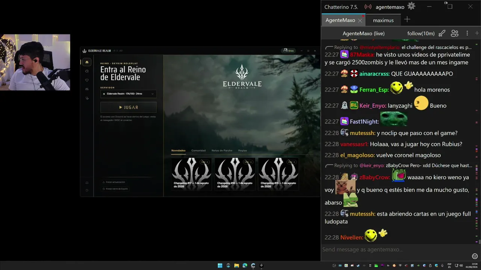Switch to the maximus chat tab
481x270 pixels.
pyautogui.click(x=383, y=20)
